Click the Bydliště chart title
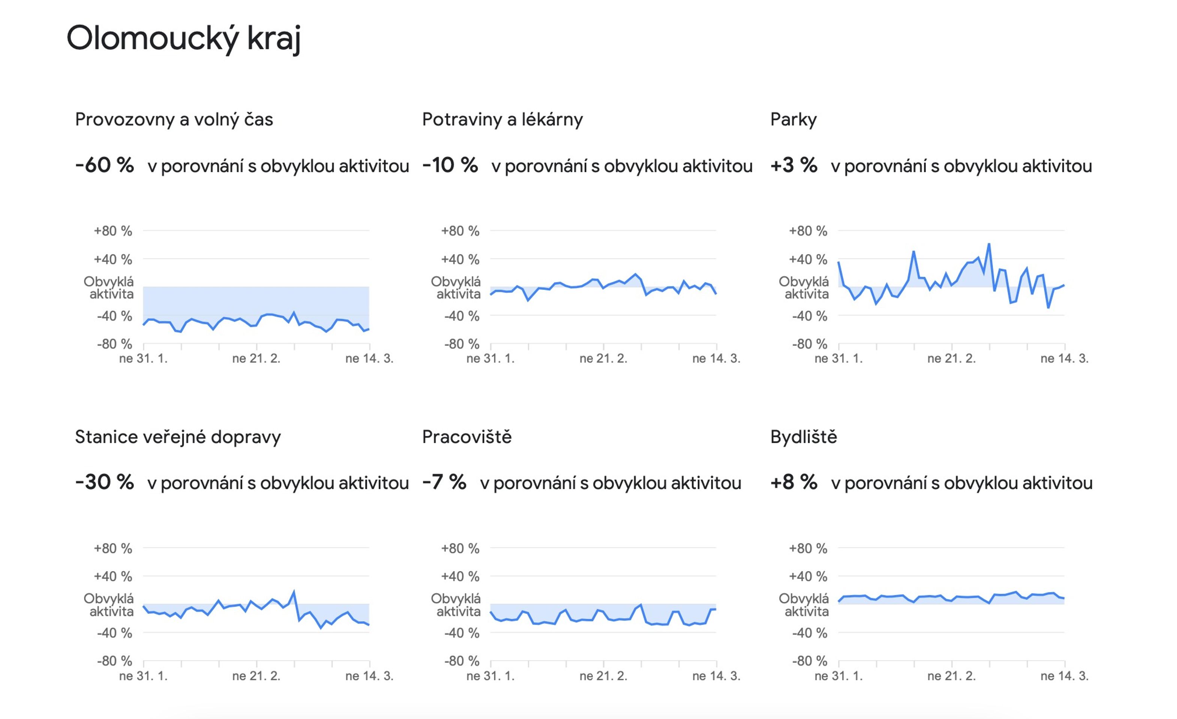The height and width of the screenshot is (719, 1177). click(x=803, y=437)
